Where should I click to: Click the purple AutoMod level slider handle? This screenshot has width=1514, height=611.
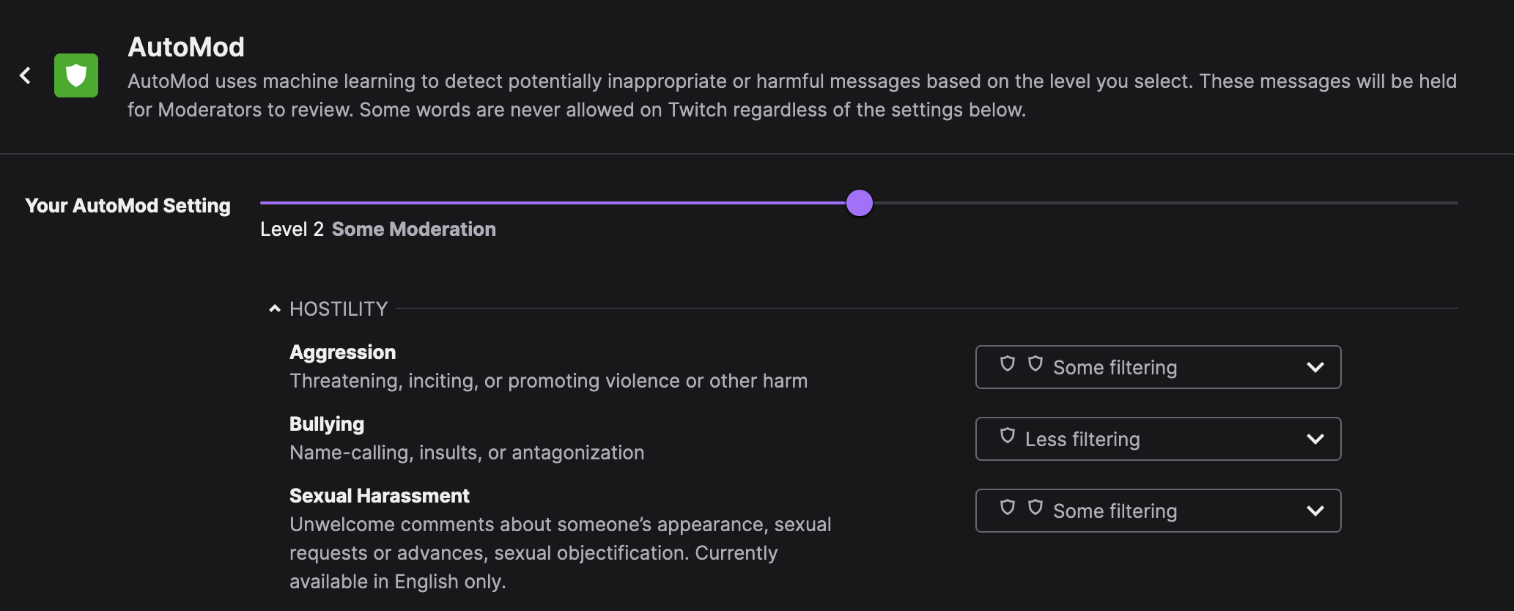pos(860,204)
